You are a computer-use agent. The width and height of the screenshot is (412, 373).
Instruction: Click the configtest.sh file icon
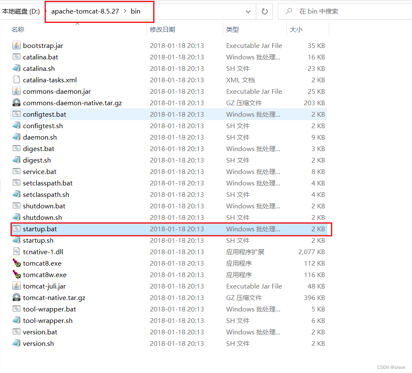16,126
